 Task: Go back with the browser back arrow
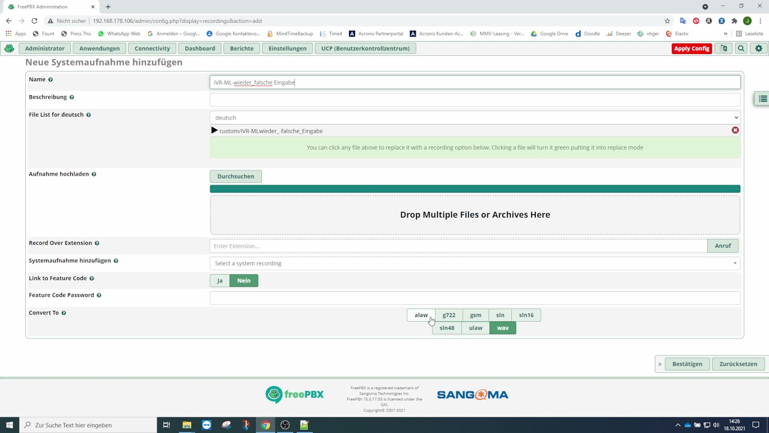8,20
